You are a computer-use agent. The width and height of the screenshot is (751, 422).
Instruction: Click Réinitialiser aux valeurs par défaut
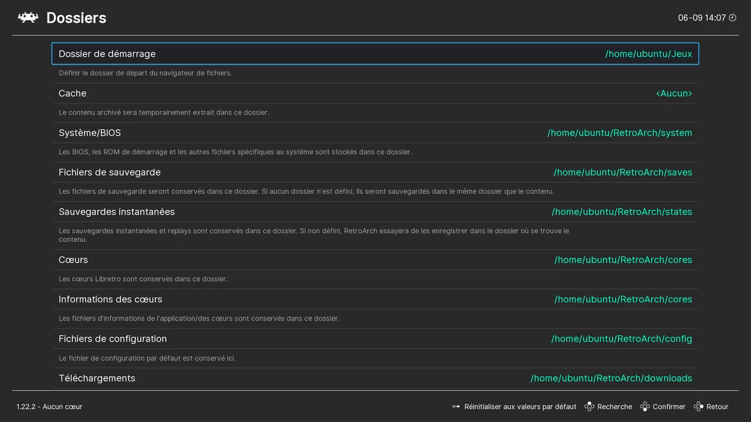tap(520, 406)
